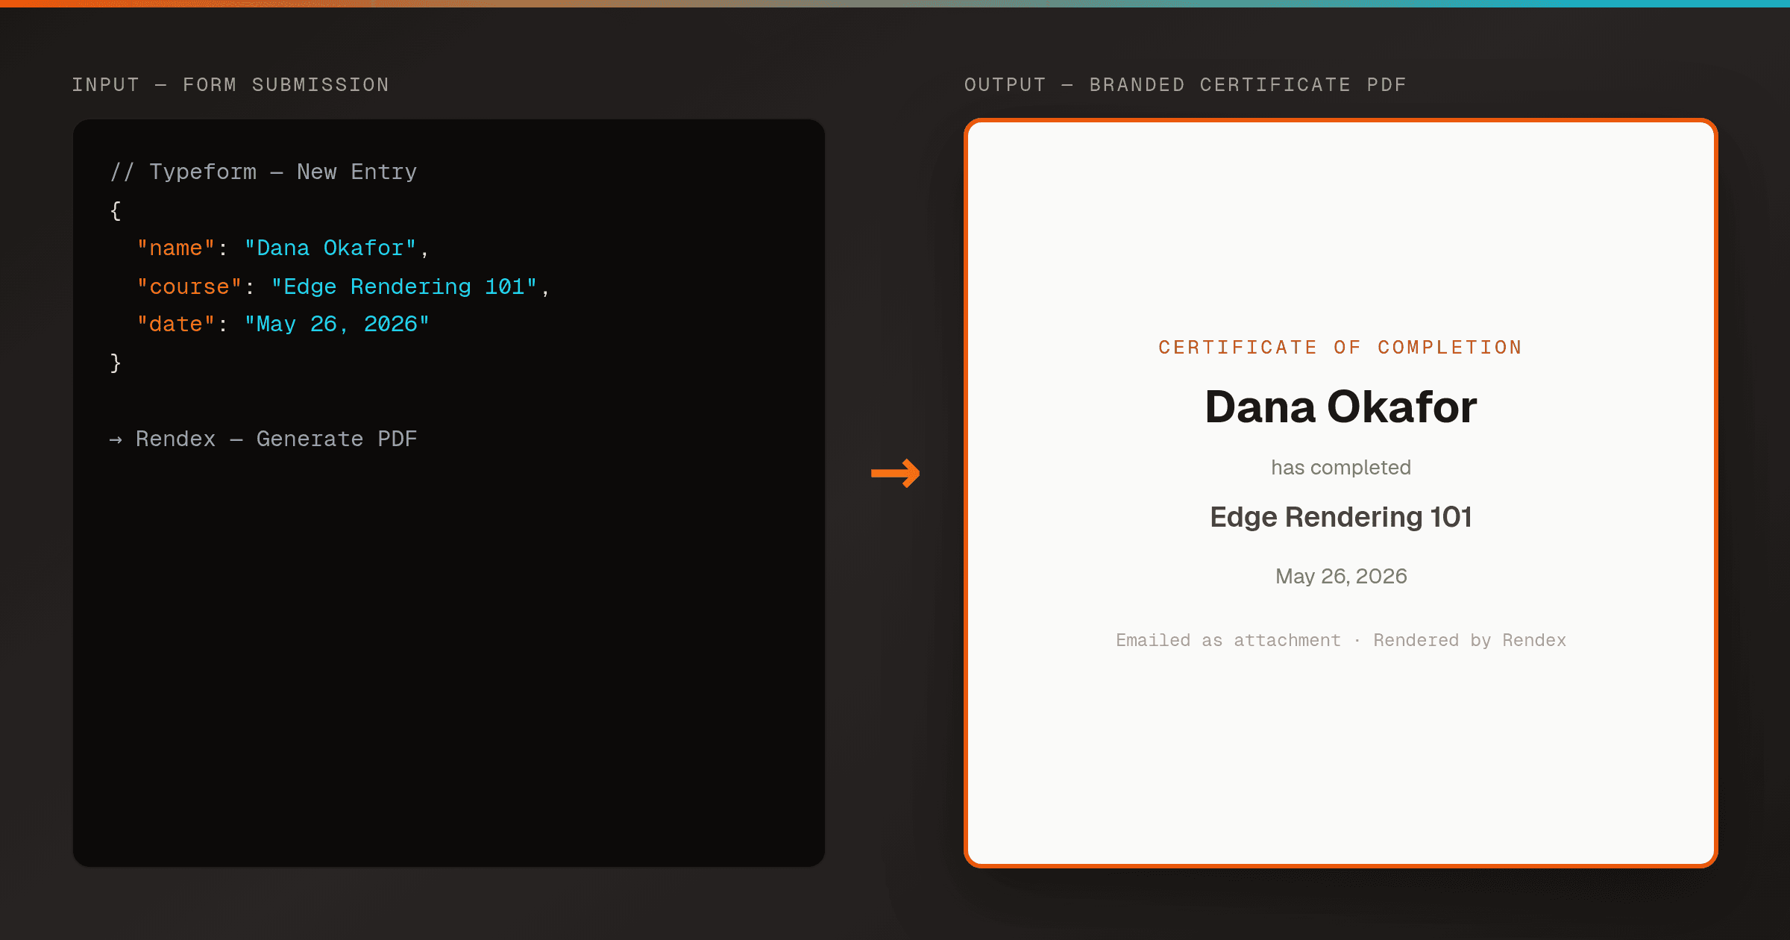
Task: Click the "Edge Rendering 101" string in the code
Action: click(404, 287)
